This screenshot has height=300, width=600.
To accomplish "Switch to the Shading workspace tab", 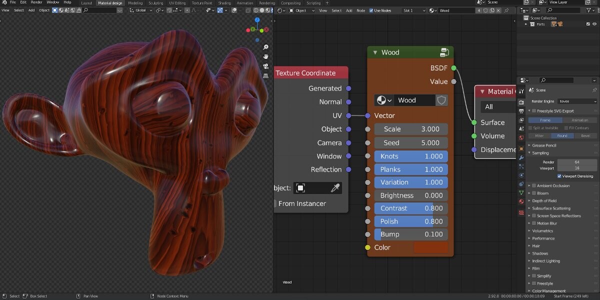I will pos(224,3).
